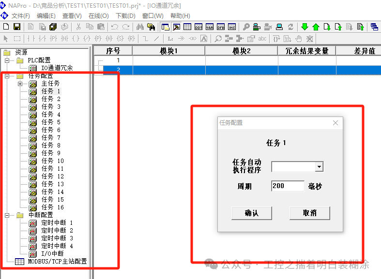Collapse the 任务配置 tree node
This screenshot has width=381, height=279.
coord(7,76)
